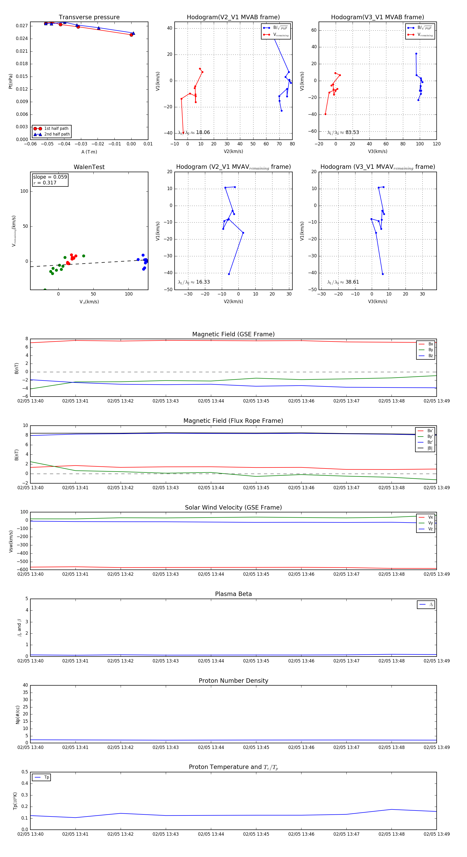Click the 'V_A(km/s)' x-axis label of WalenTest
467x857 pixels.
pyautogui.click(x=89, y=302)
